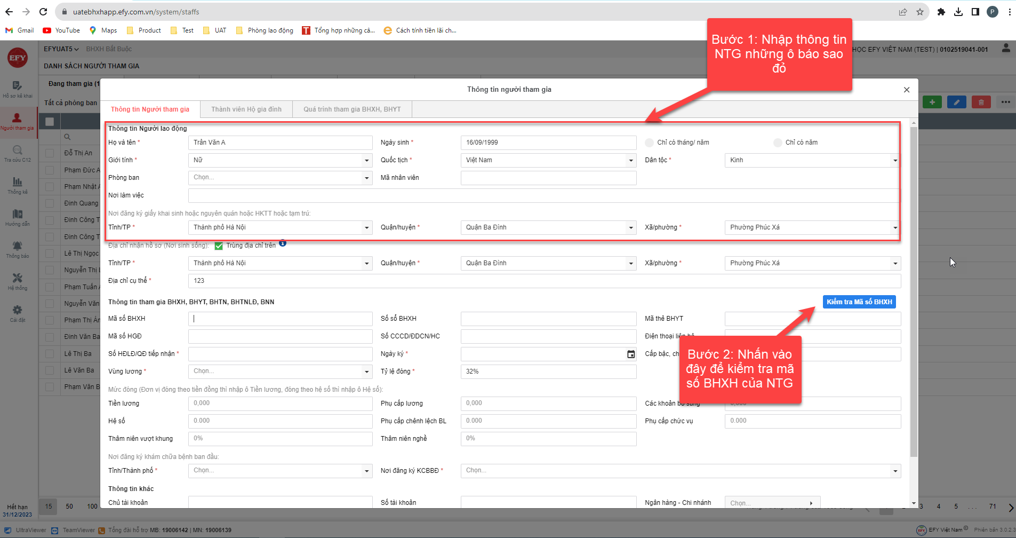Expand Giới tính dropdown
Image resolution: width=1016 pixels, height=538 pixels.
(366, 160)
